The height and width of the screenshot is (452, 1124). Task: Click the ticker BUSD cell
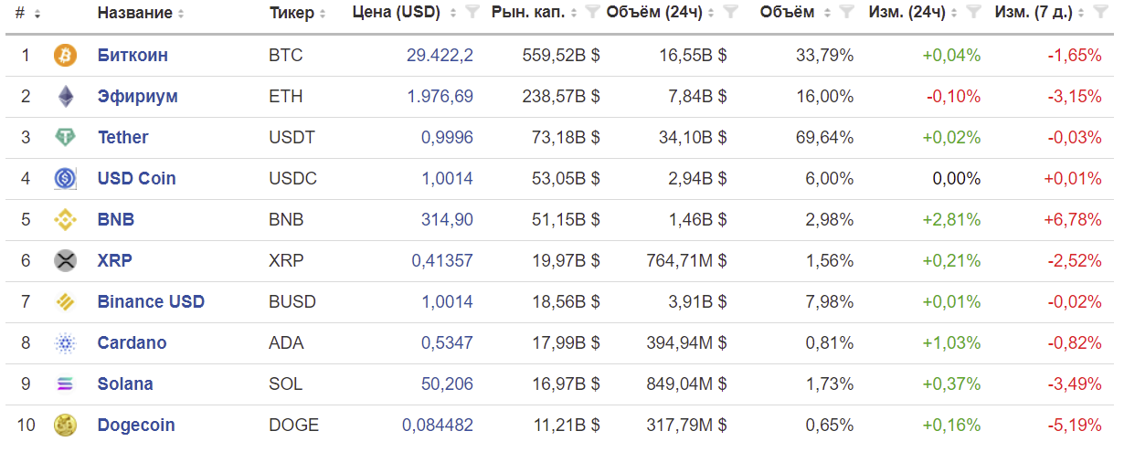(x=292, y=302)
